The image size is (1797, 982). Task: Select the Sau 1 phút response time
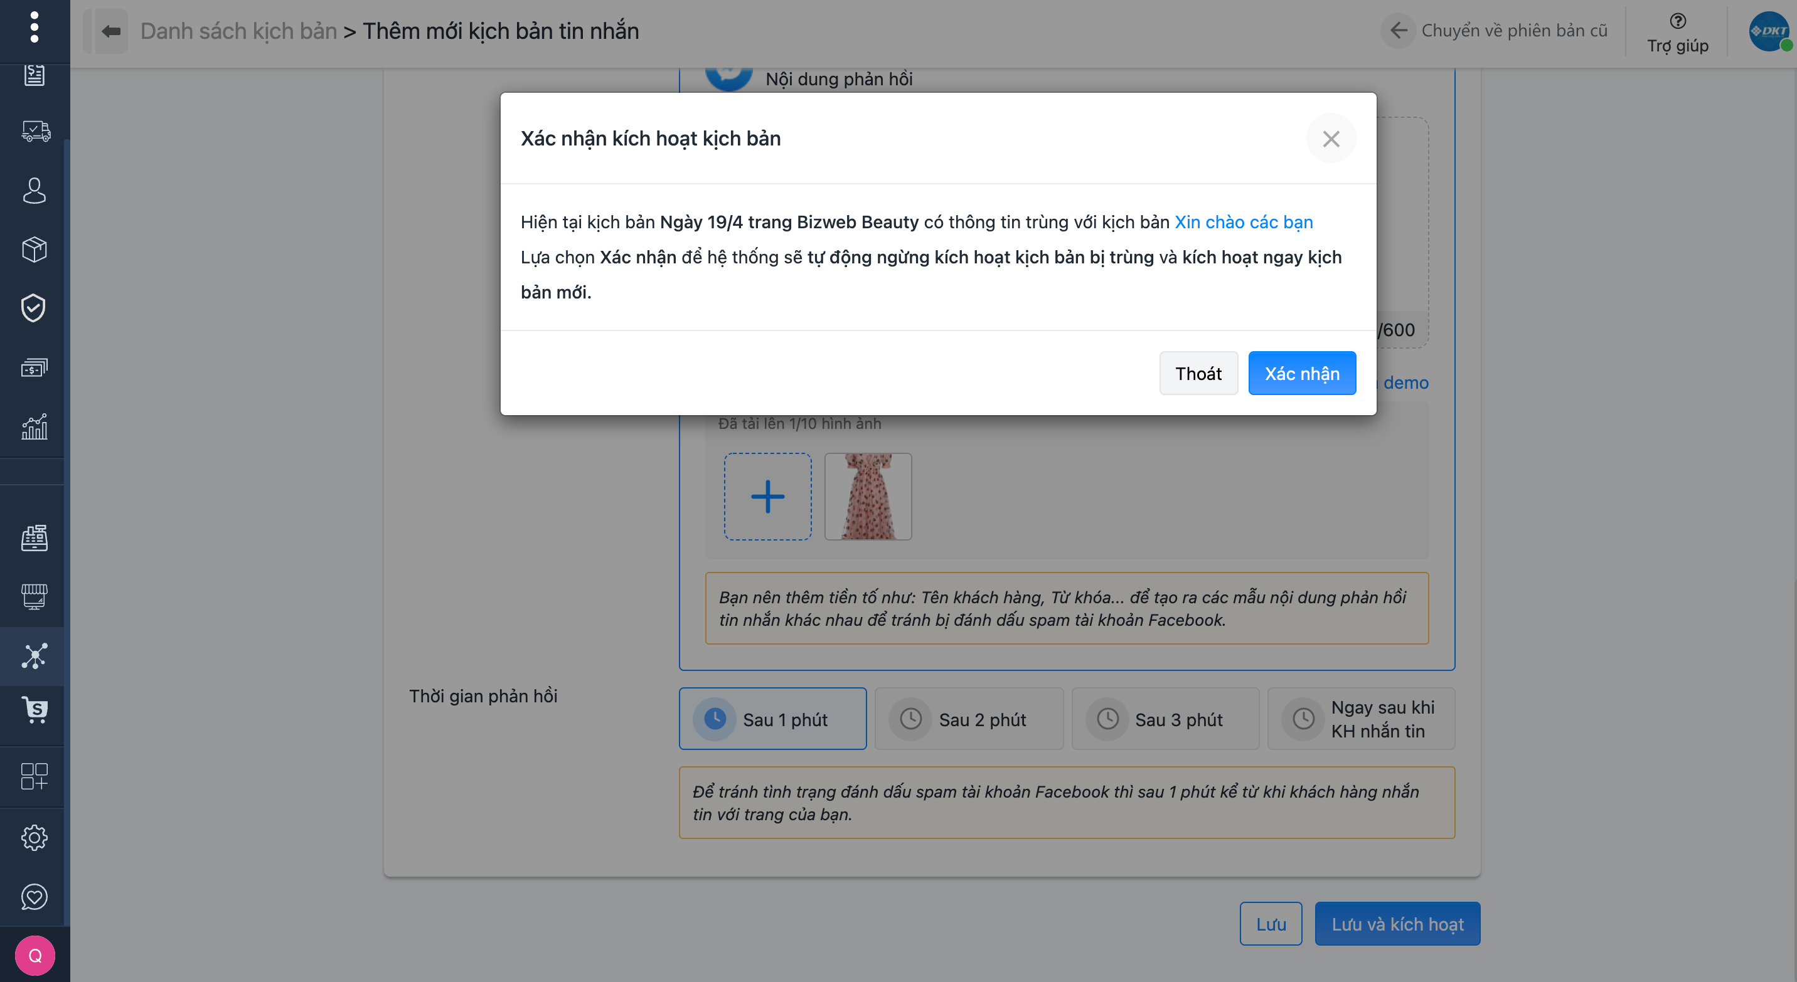tap(772, 719)
